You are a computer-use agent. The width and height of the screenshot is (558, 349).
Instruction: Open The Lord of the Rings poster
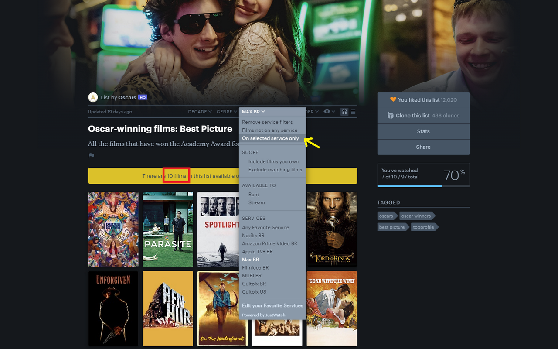[332, 229]
